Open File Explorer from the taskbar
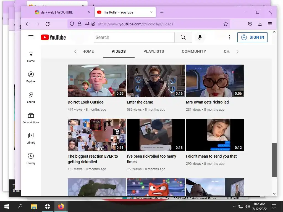The image size is (283, 212). coord(34,206)
